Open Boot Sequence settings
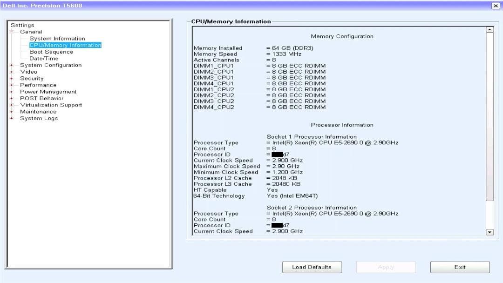Image resolution: width=503 pixels, height=283 pixels. (51, 52)
